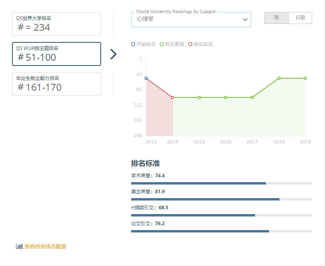
Task: Click the right chevron arrow next to ranking cards
Action: [114, 54]
